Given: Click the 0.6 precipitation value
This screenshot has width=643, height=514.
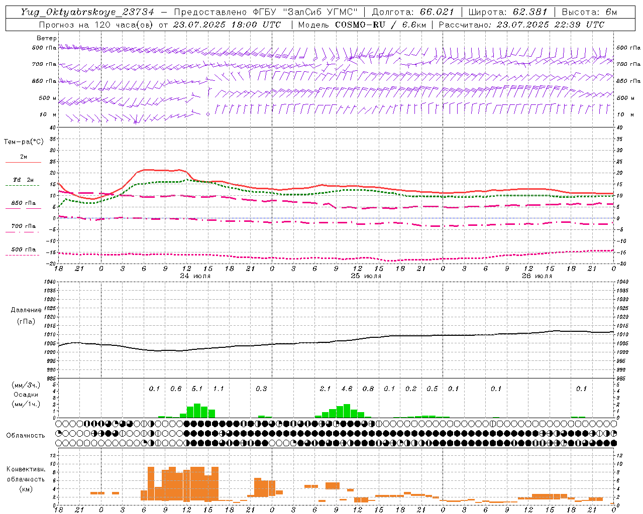Looking at the screenshot, I should pyautogui.click(x=176, y=389).
